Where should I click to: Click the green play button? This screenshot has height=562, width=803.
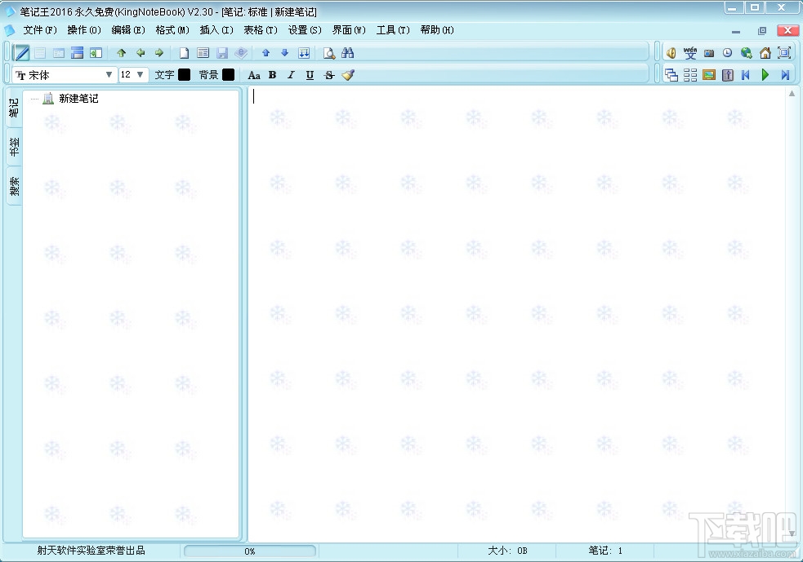[x=765, y=75]
